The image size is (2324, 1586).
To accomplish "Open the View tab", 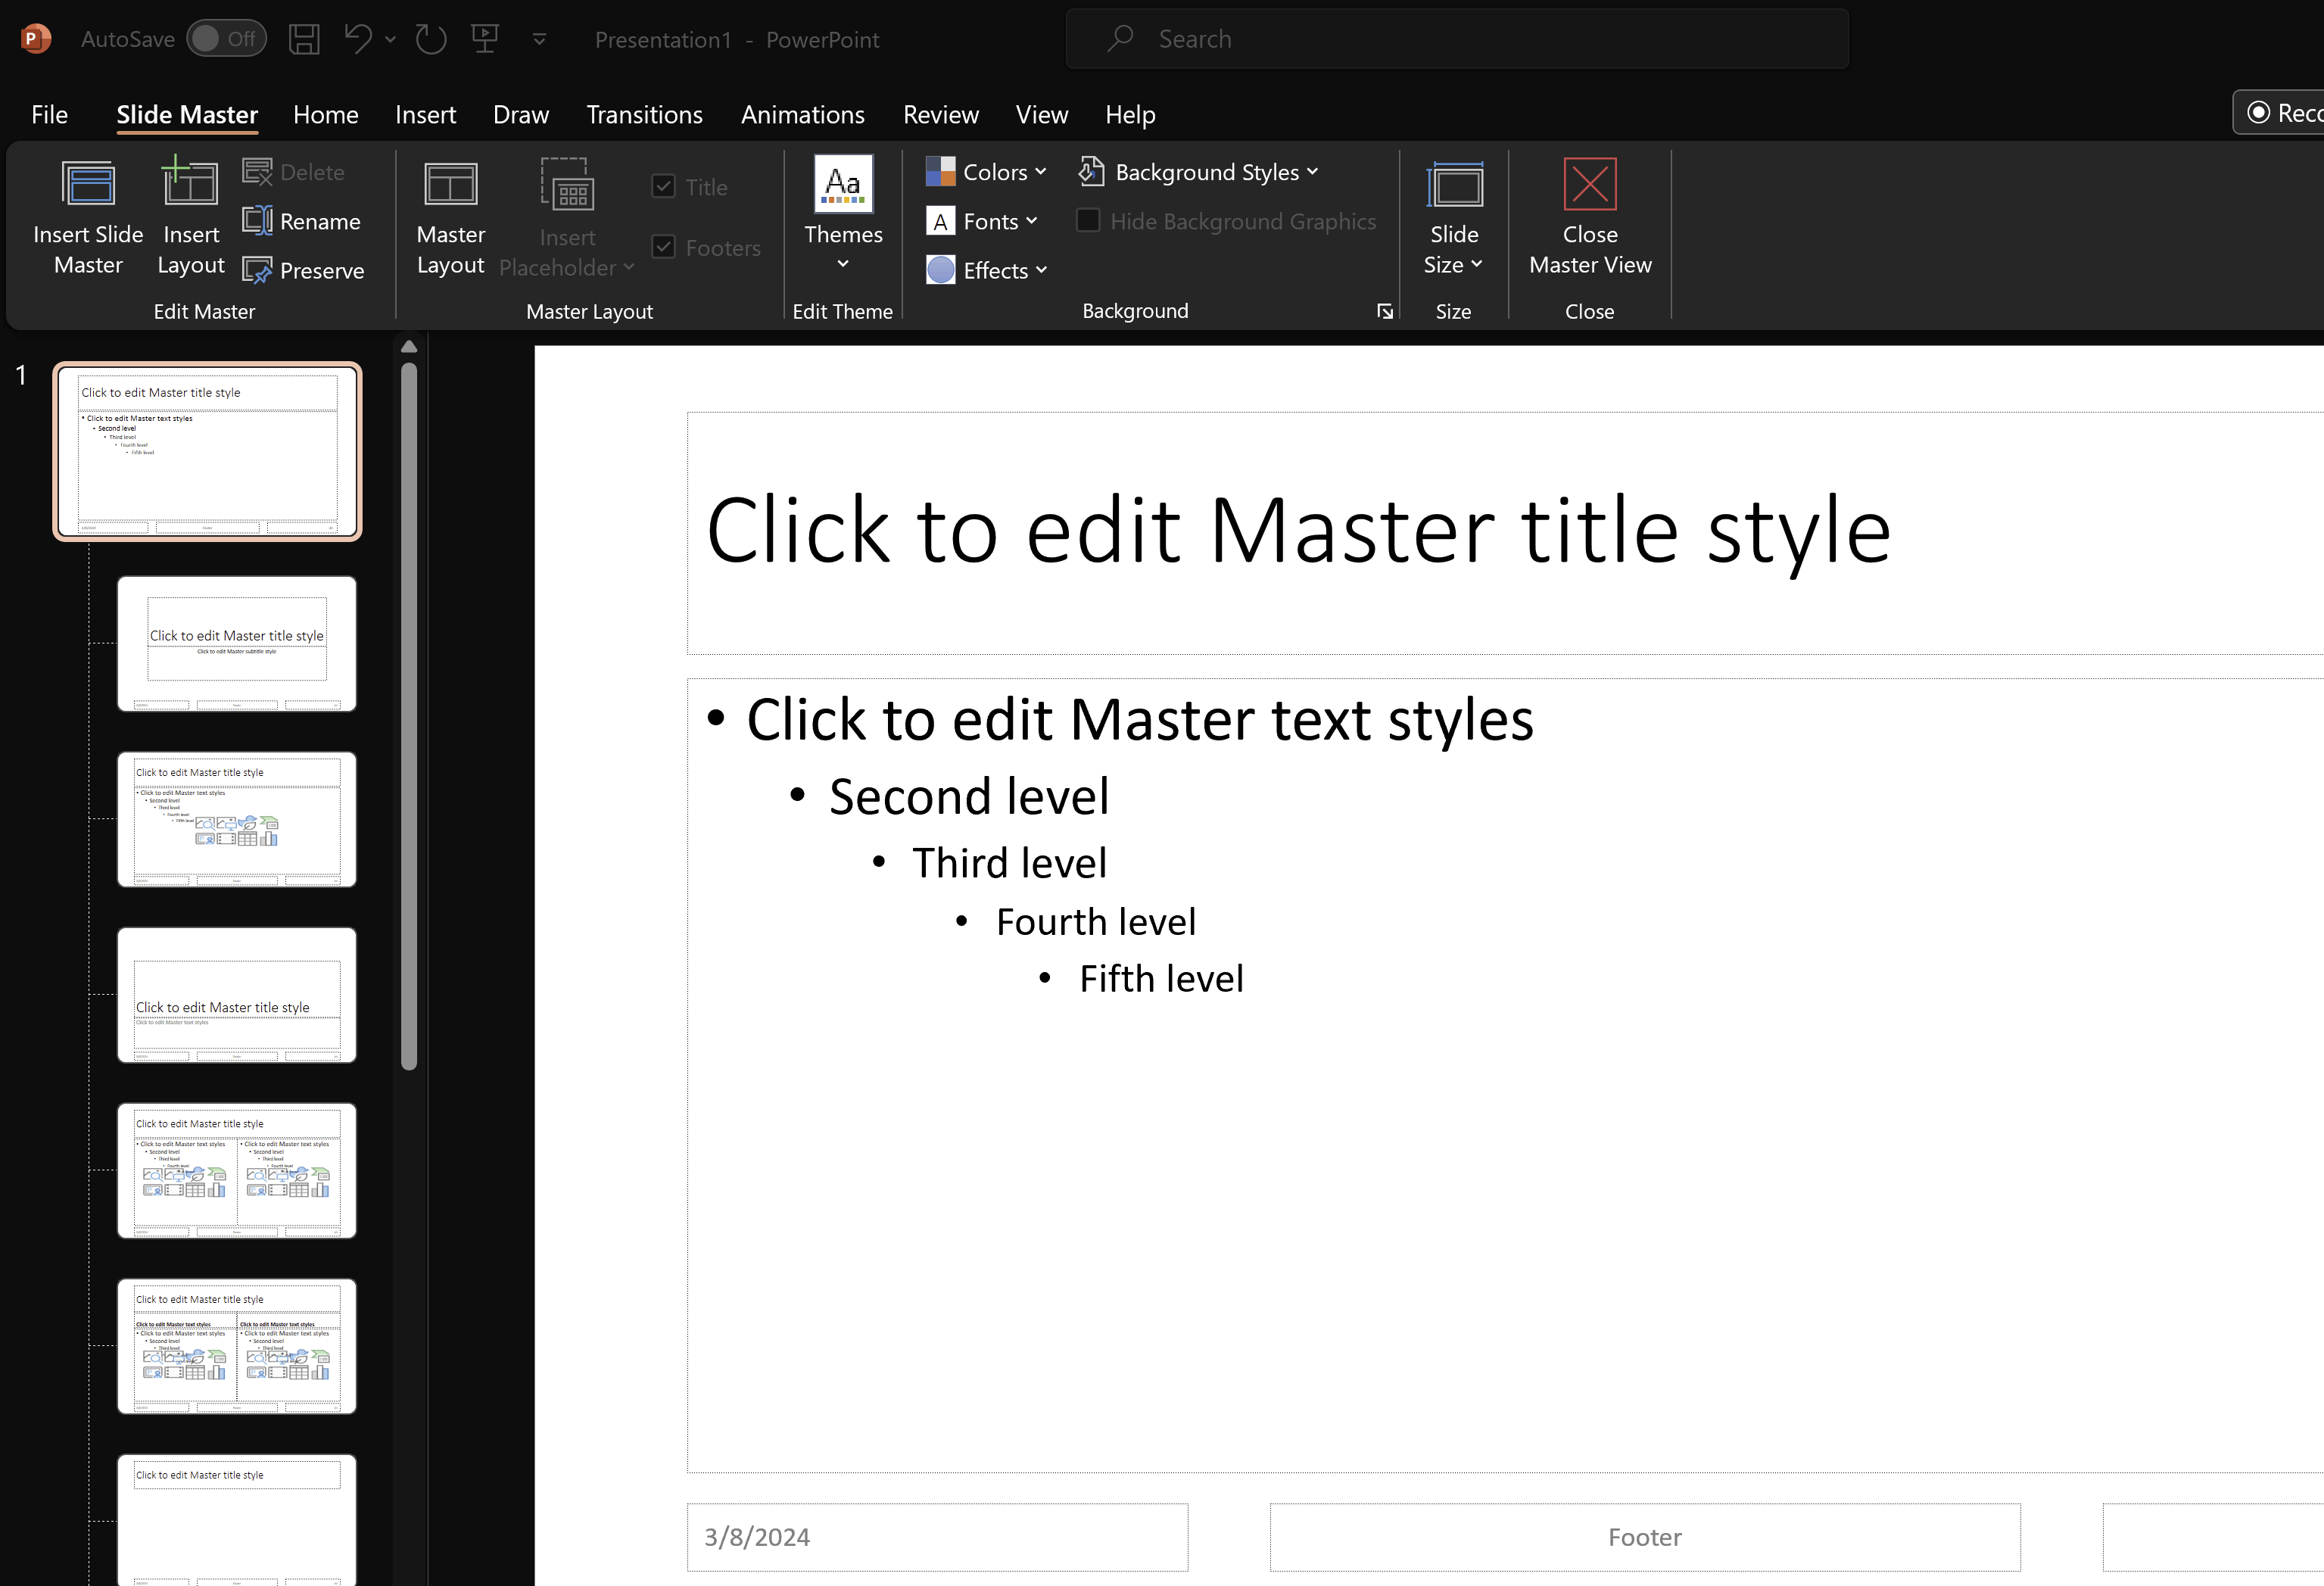I will click(1041, 114).
